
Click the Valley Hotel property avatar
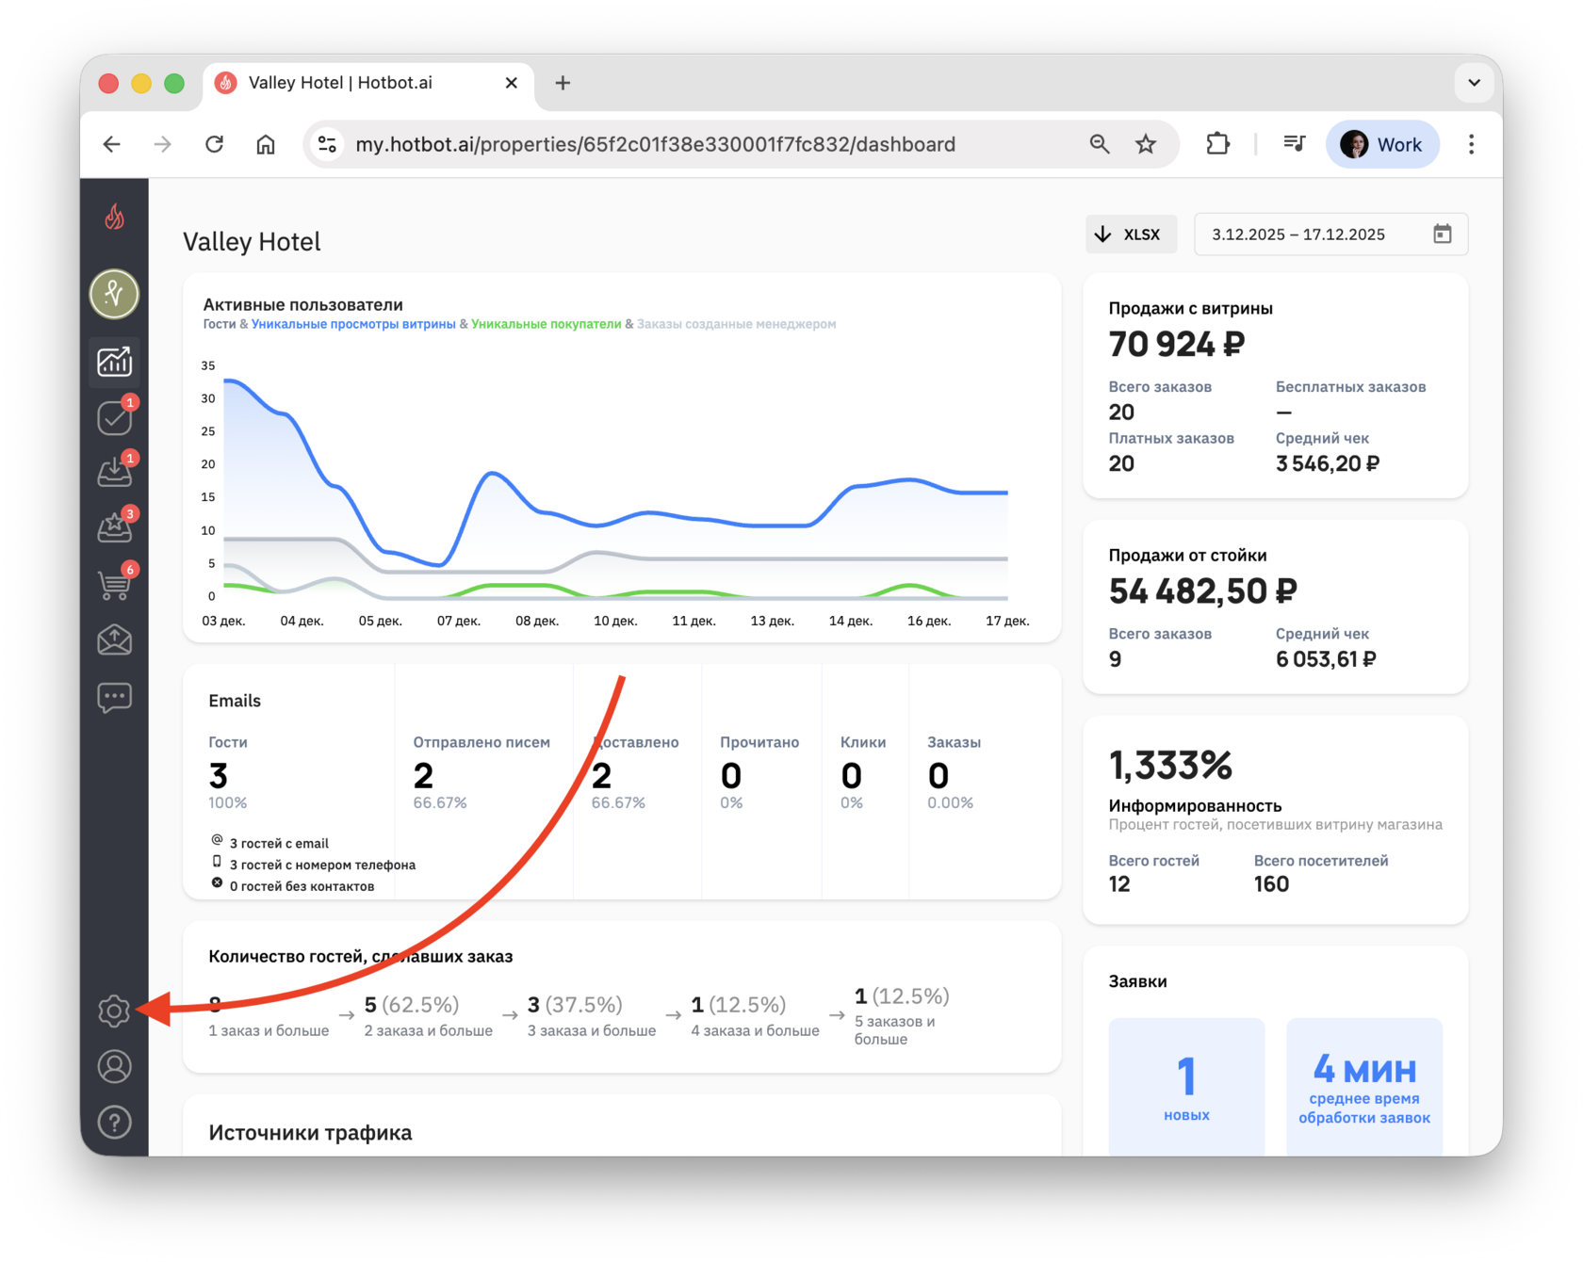pos(114,294)
